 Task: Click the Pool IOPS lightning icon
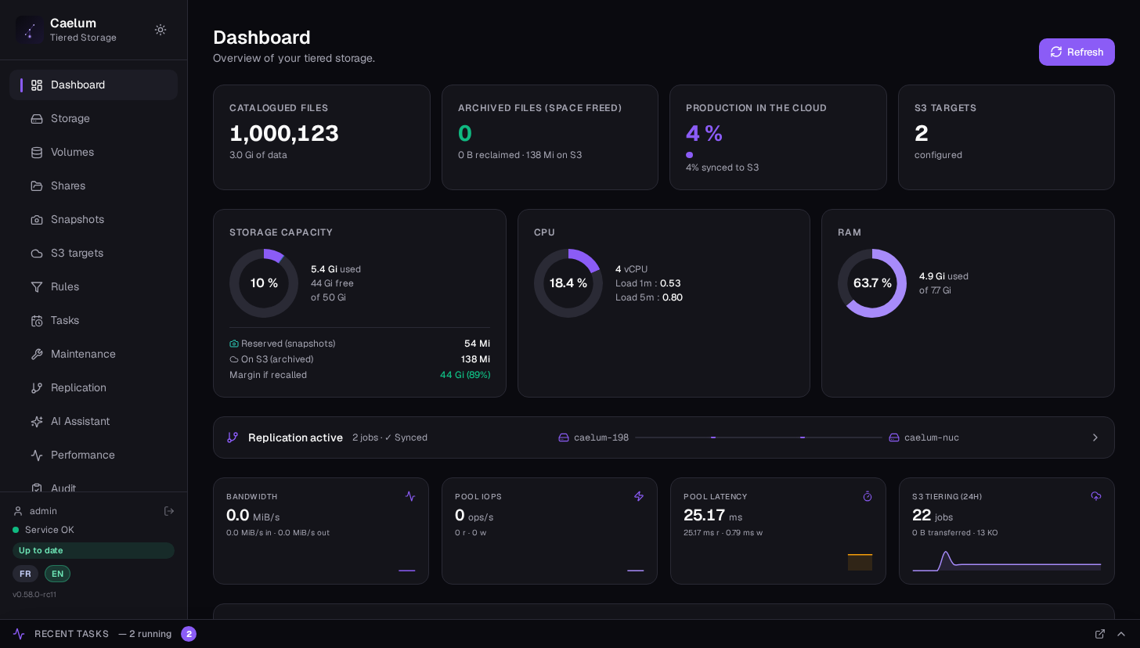(639, 496)
